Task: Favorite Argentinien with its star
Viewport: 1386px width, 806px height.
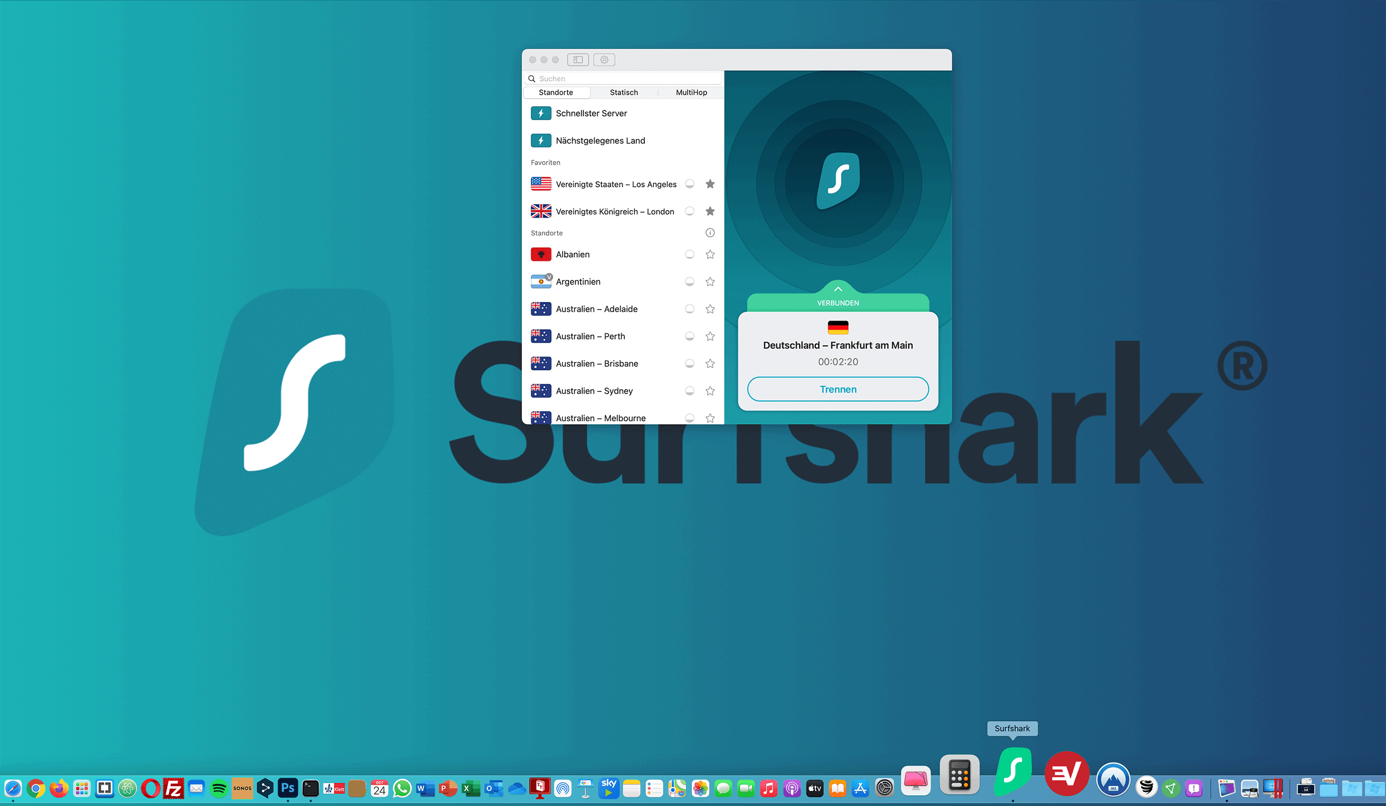Action: 710,281
